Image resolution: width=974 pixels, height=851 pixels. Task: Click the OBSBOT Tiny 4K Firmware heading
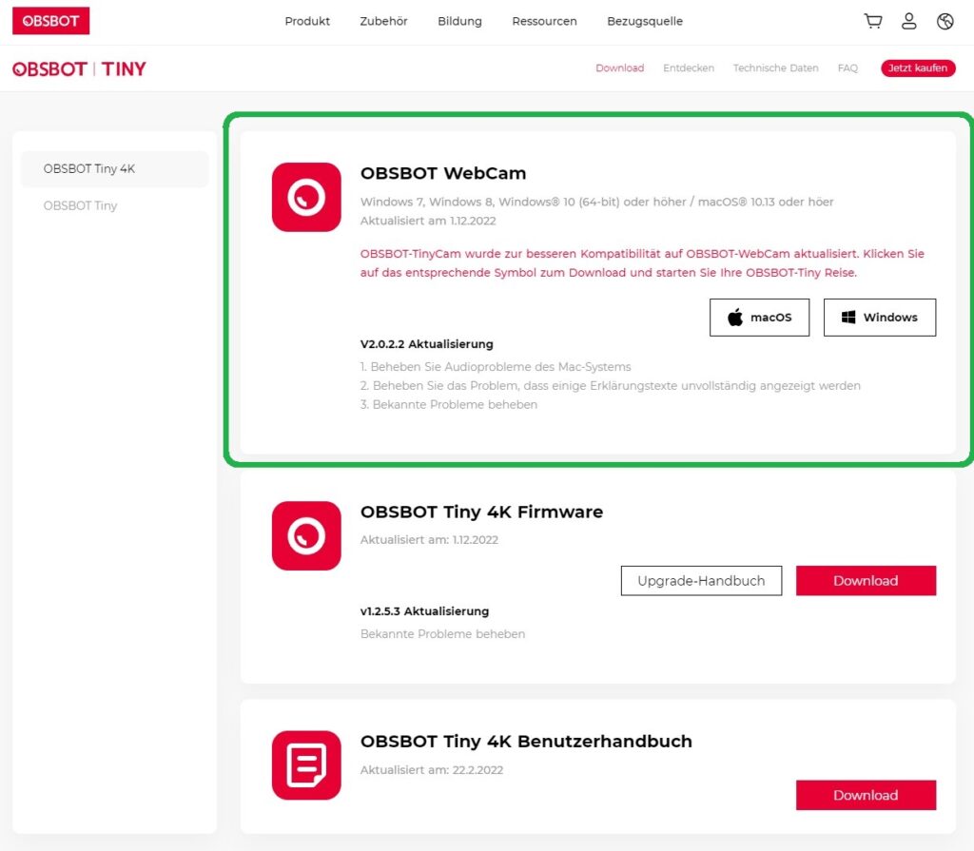click(x=481, y=512)
